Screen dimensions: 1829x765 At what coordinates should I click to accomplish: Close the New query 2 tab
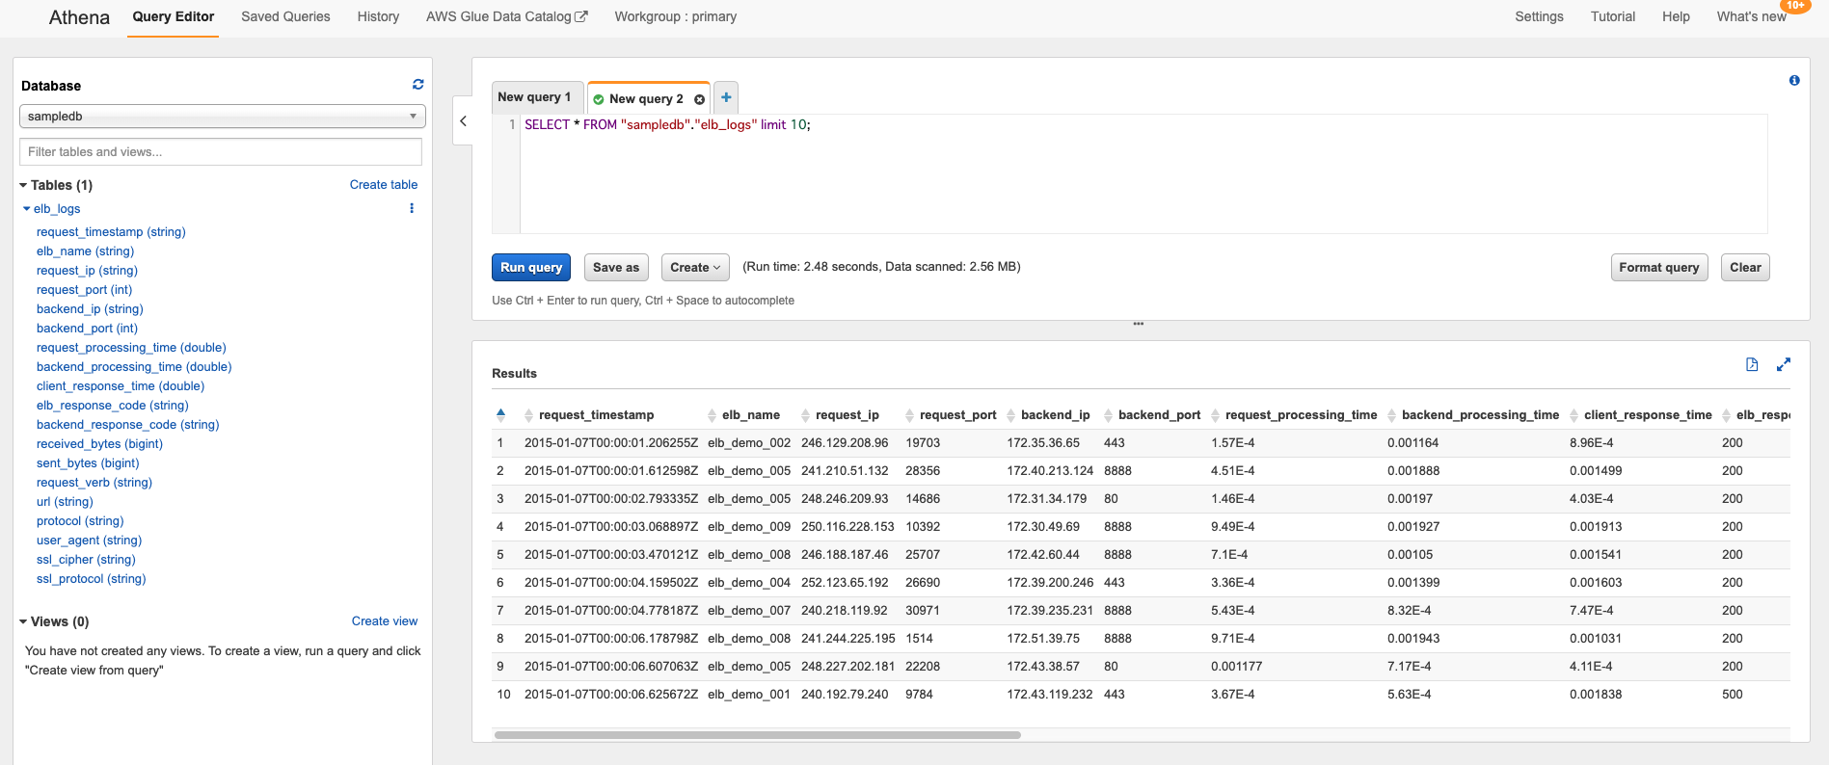point(699,99)
